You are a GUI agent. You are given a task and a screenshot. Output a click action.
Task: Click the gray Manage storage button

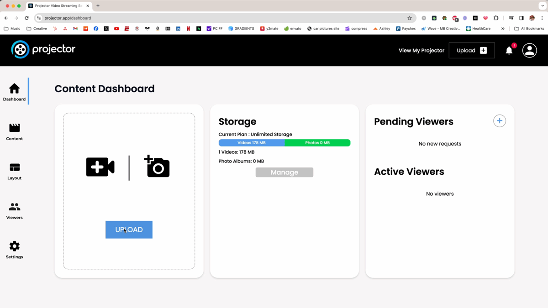pyautogui.click(x=284, y=172)
